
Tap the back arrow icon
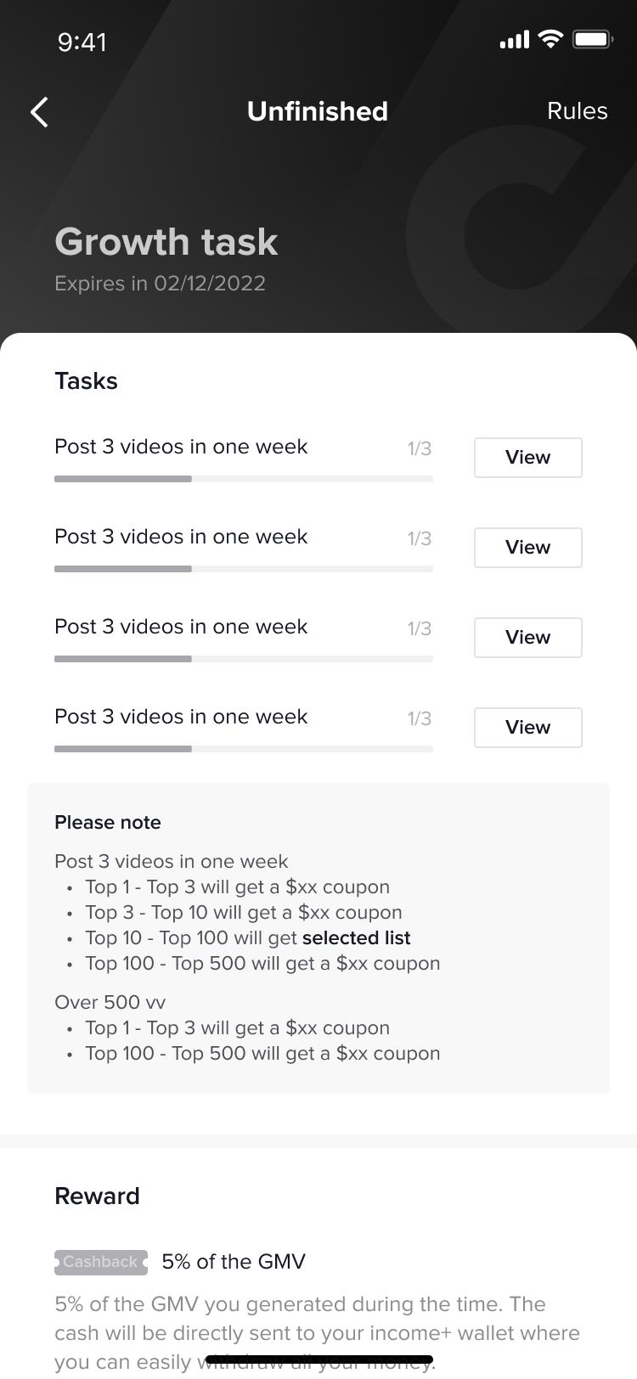click(x=39, y=111)
